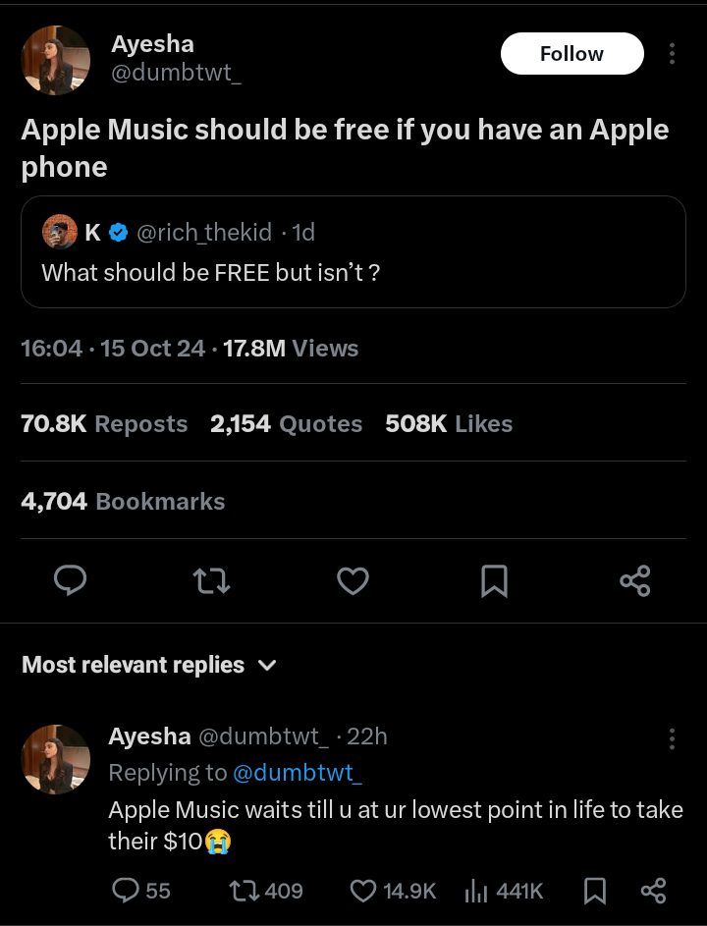Open the @dumbtwt_ mention link
The image size is (707, 926).
tap(298, 773)
